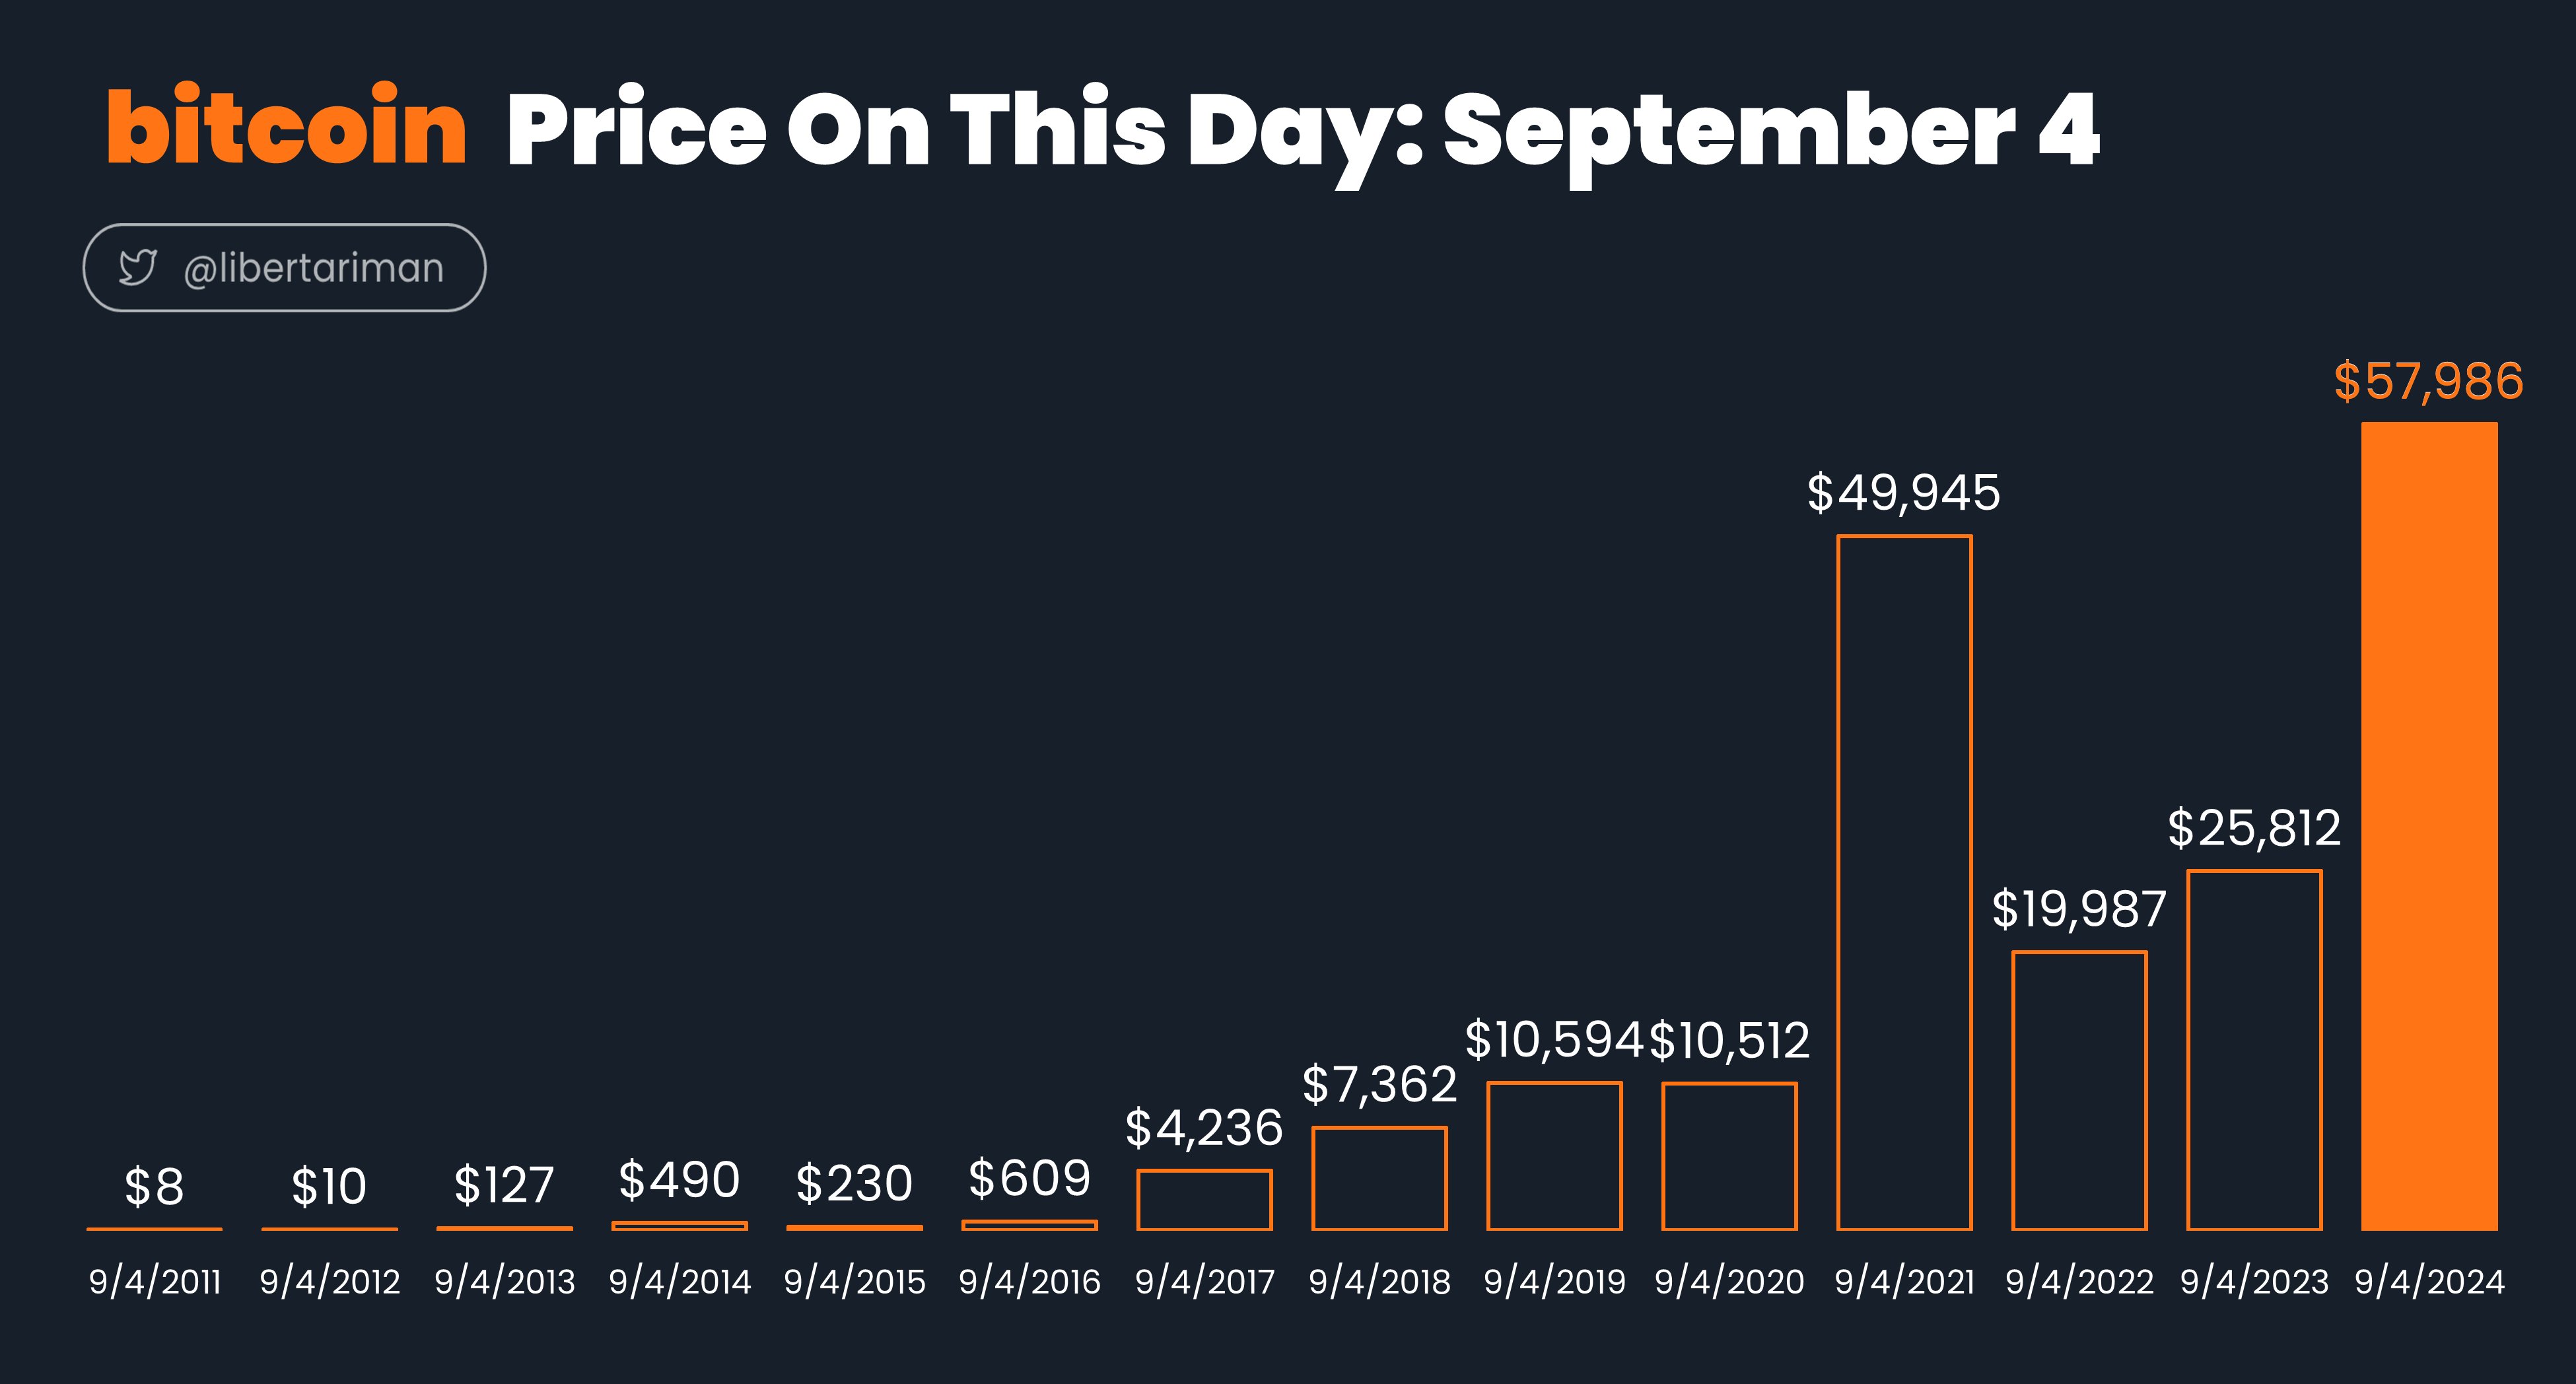Open the @libertariman handle link

pyautogui.click(x=313, y=268)
